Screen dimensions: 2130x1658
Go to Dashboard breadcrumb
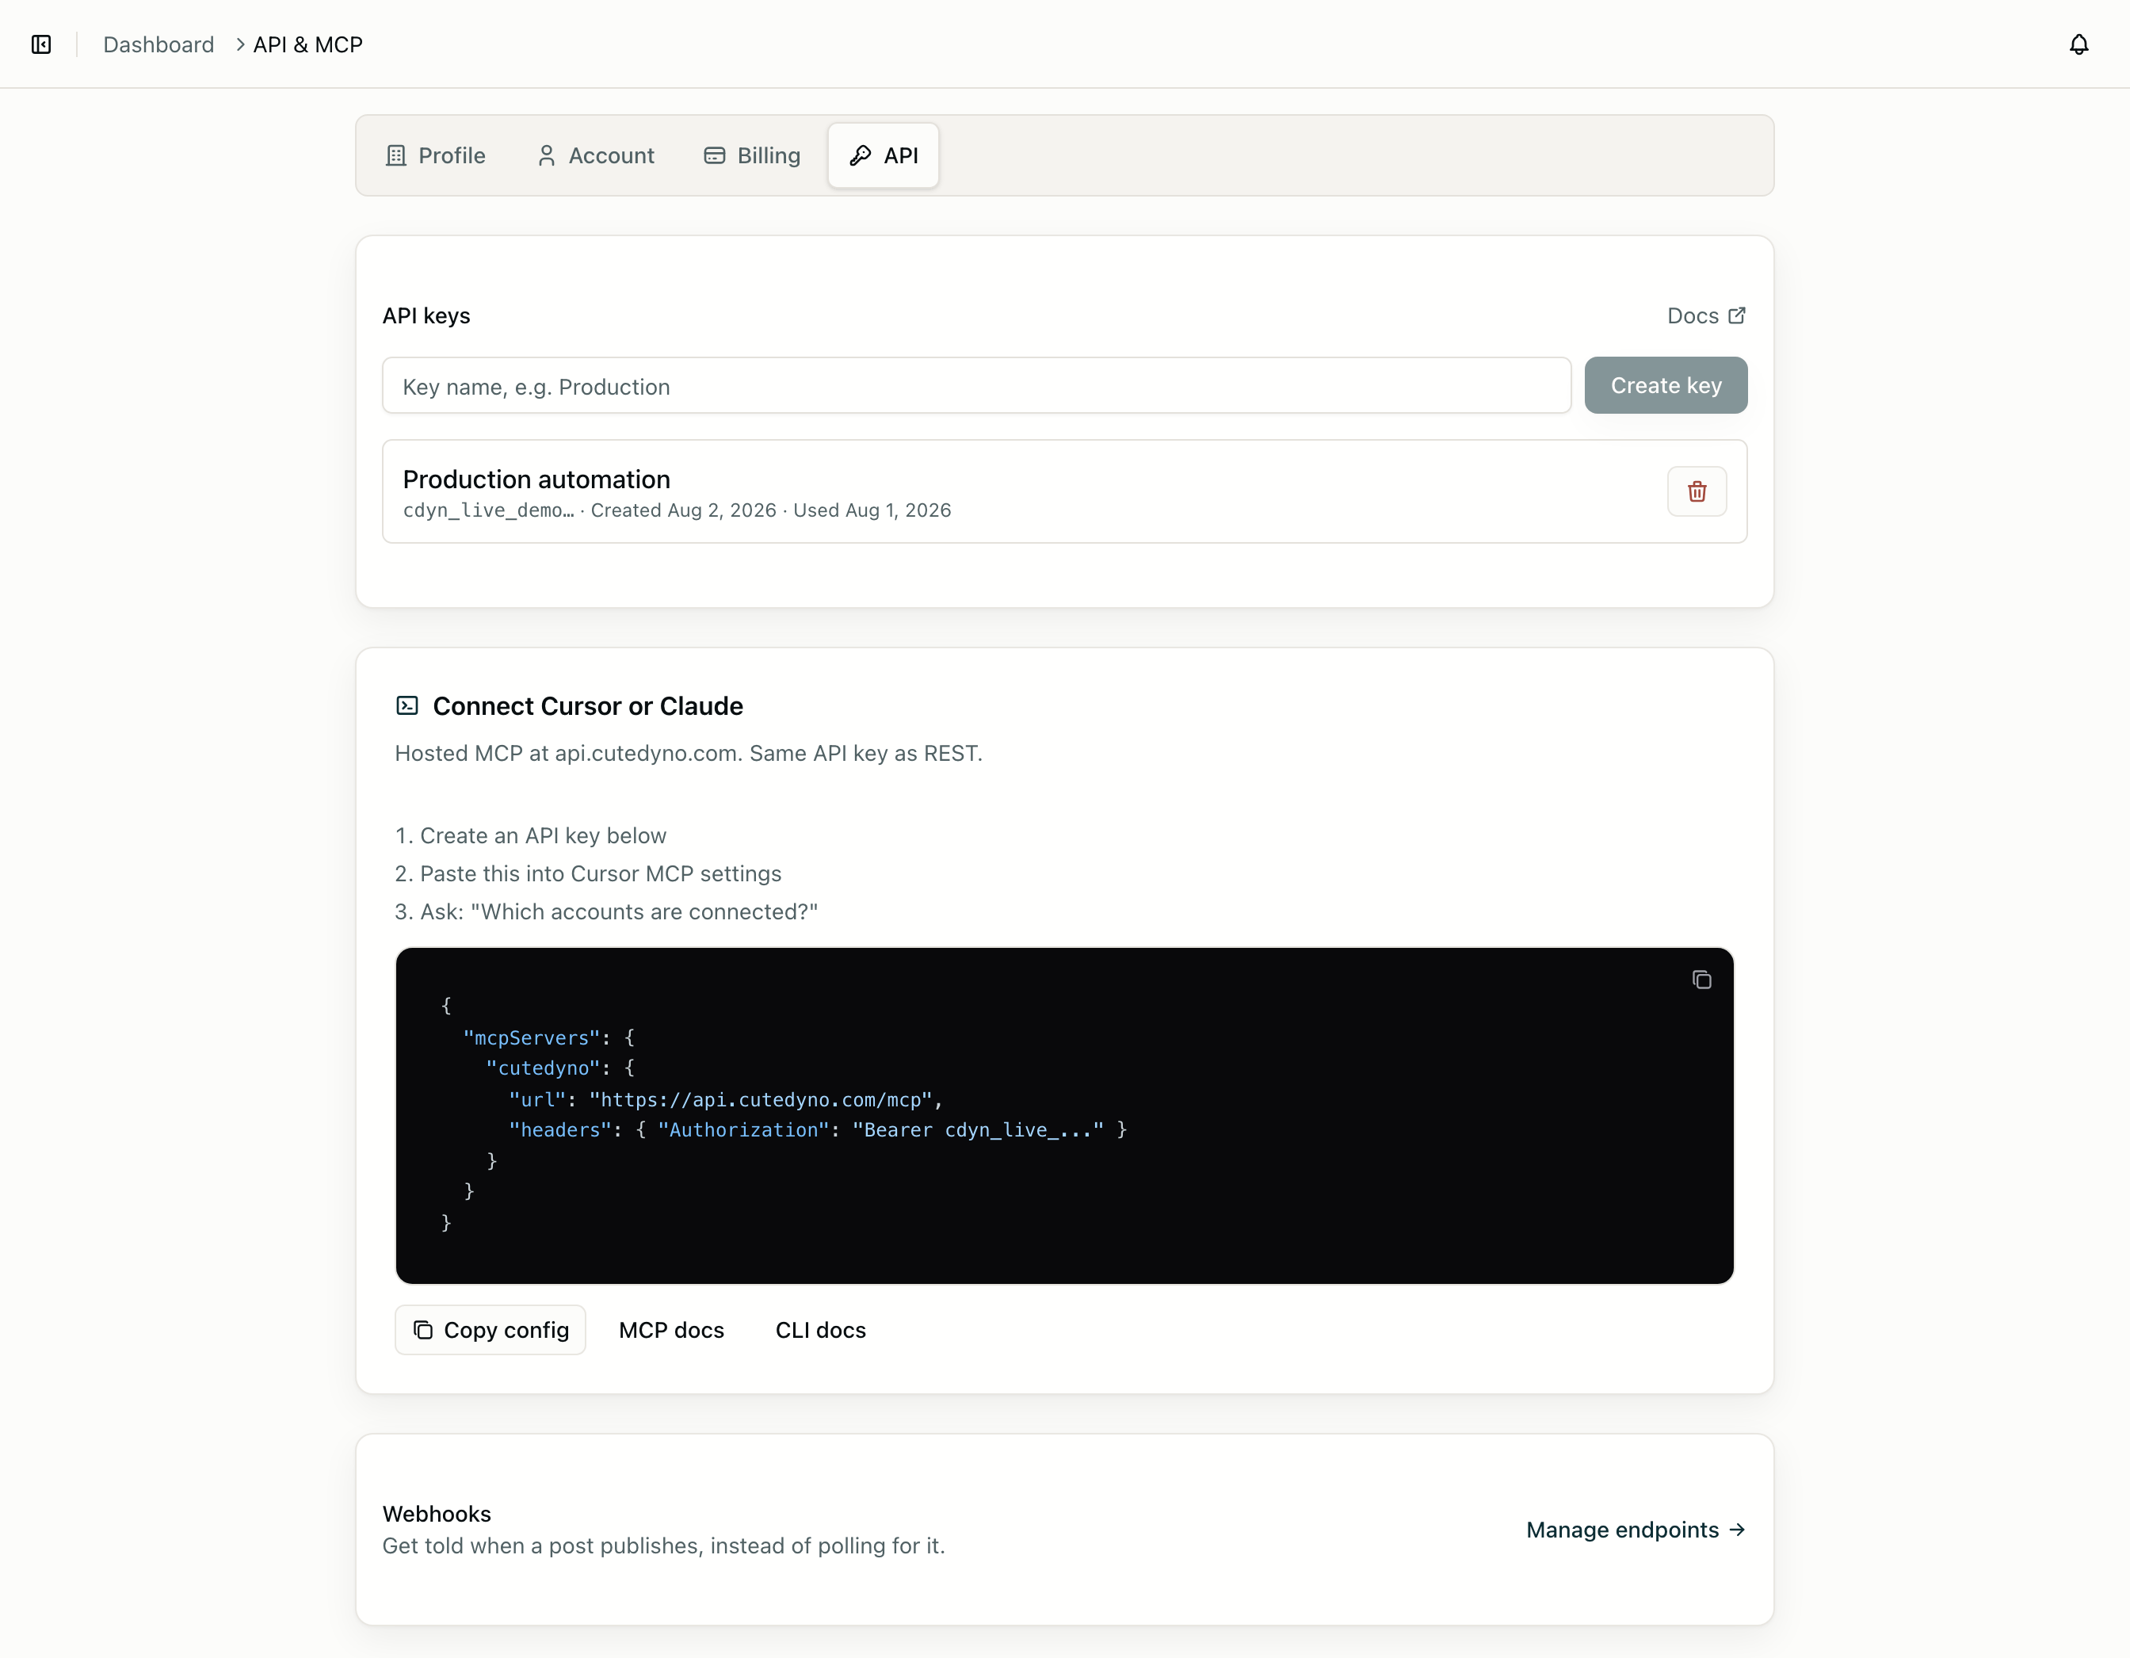click(x=159, y=45)
